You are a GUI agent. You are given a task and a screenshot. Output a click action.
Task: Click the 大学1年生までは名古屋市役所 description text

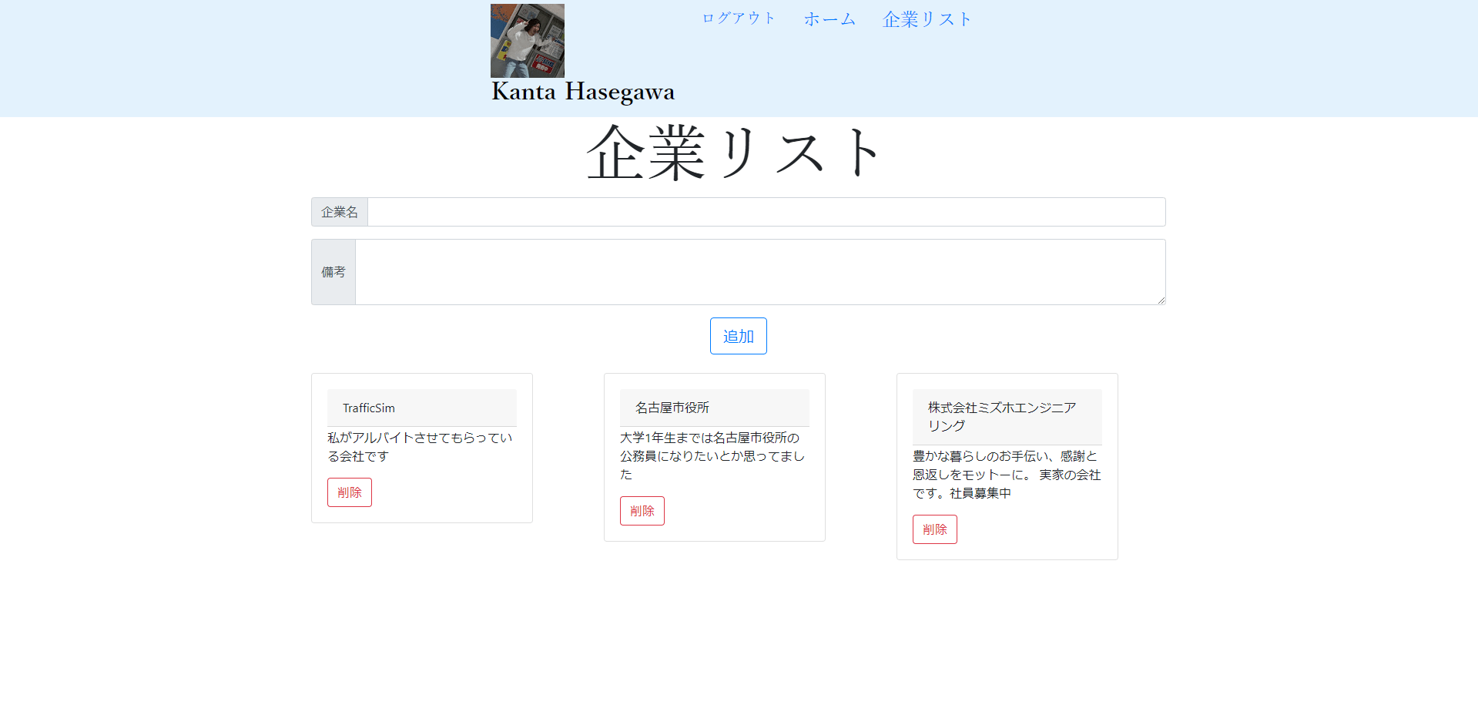712,456
